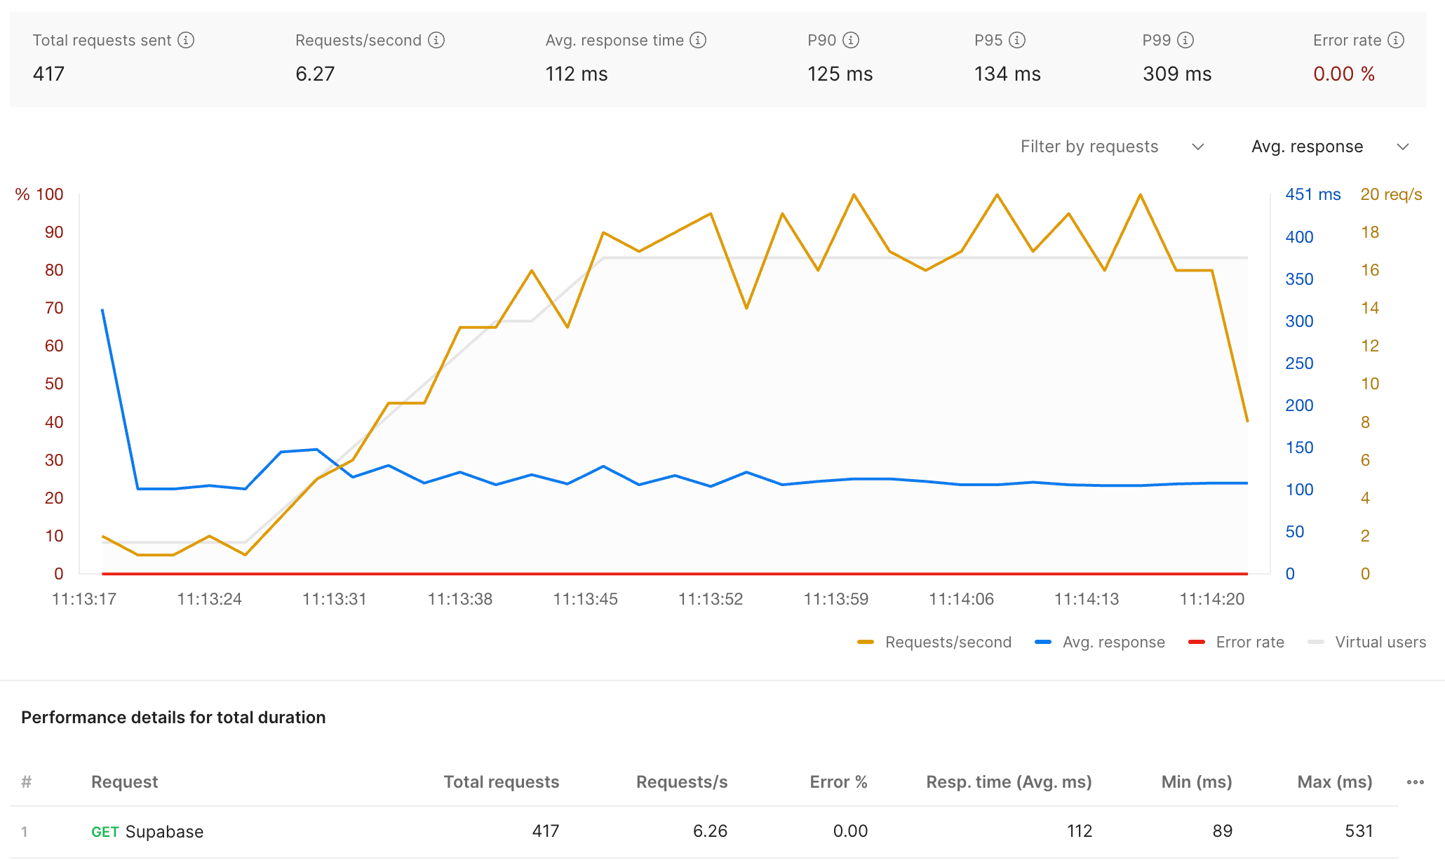Sort table by Request column header

125,782
